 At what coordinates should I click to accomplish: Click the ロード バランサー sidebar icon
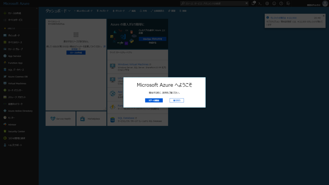tap(5, 90)
